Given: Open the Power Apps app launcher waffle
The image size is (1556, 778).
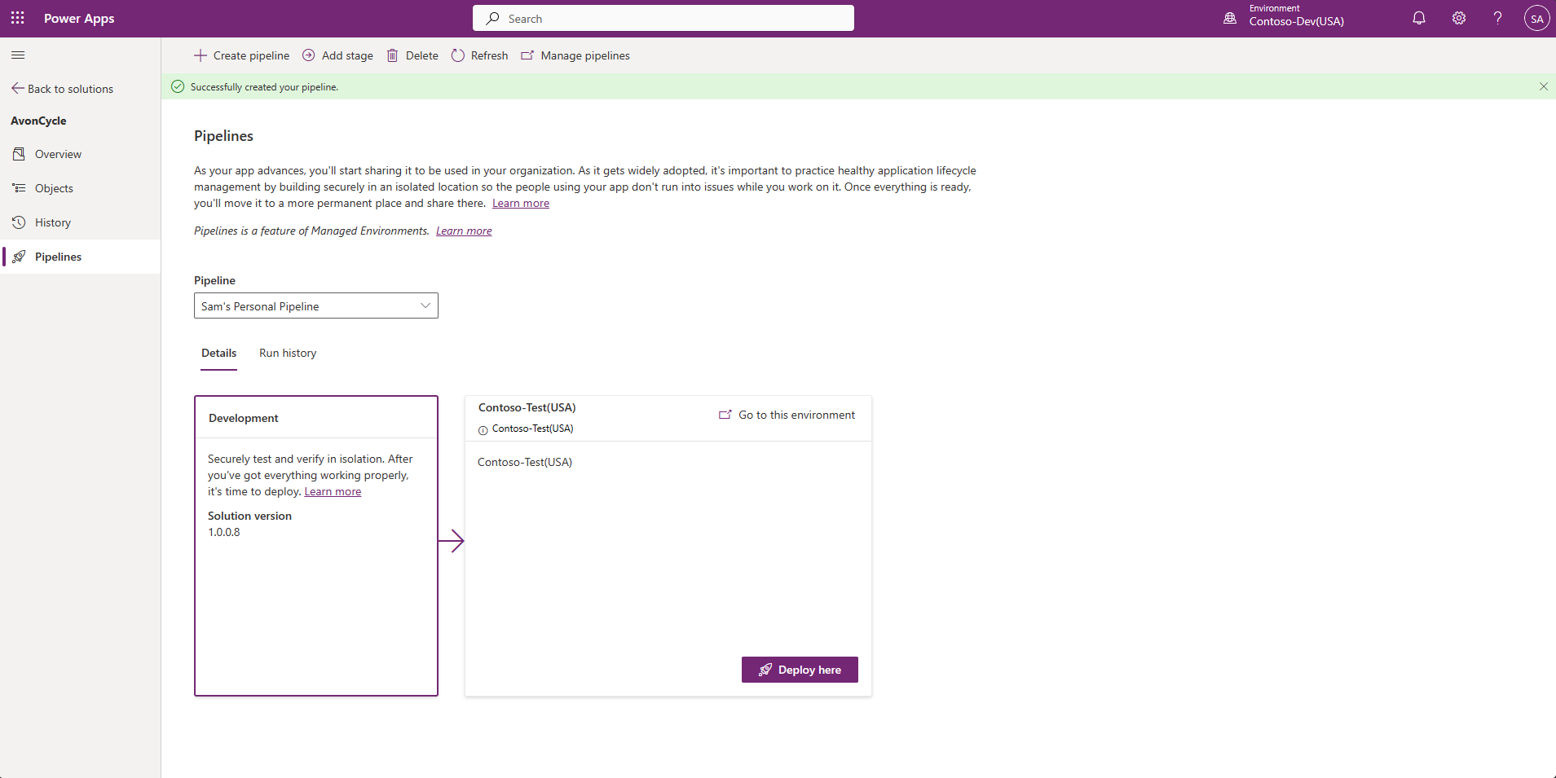Looking at the screenshot, I should click(17, 18).
